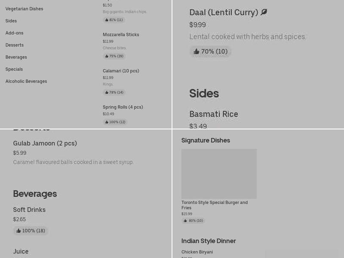The image size is (344, 258).
Task: Open the Alcoholic Beverages section
Action: point(25,81)
